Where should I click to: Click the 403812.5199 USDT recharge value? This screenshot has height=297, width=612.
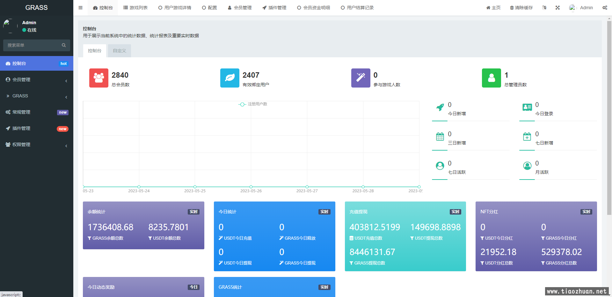click(x=375, y=227)
